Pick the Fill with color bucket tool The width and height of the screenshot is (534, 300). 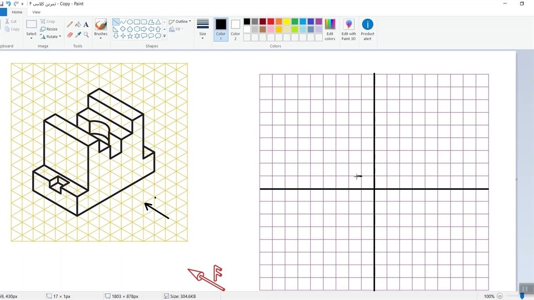78,25
